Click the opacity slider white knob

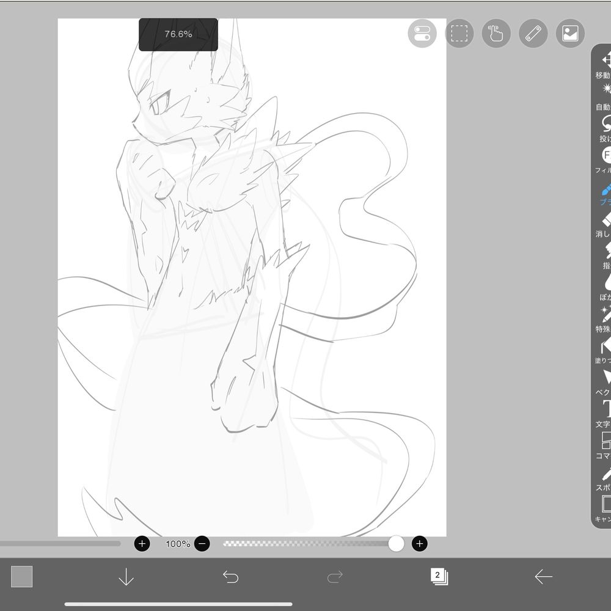(396, 544)
